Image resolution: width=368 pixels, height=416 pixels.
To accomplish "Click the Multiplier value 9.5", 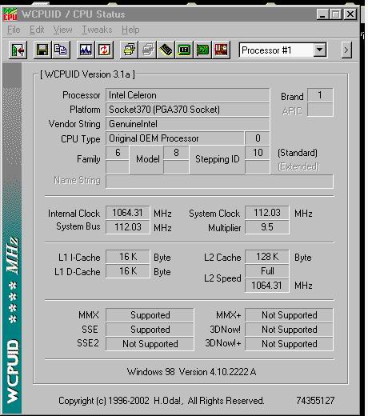I will pyautogui.click(x=267, y=227).
